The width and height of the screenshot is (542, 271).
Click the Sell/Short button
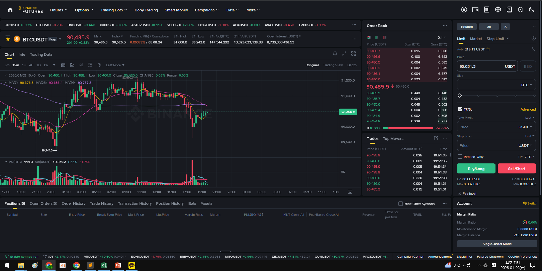516,169
